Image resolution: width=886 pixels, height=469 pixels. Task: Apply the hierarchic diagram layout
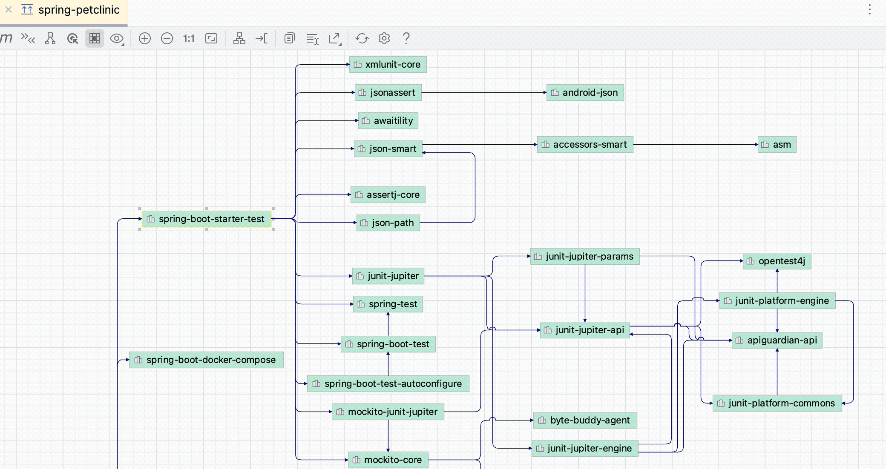click(239, 38)
